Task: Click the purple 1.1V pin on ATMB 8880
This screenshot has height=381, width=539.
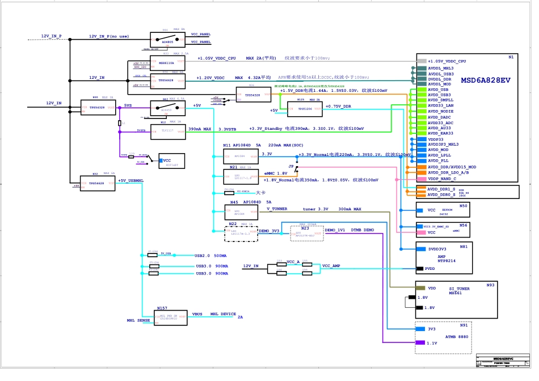Action: 420,343
